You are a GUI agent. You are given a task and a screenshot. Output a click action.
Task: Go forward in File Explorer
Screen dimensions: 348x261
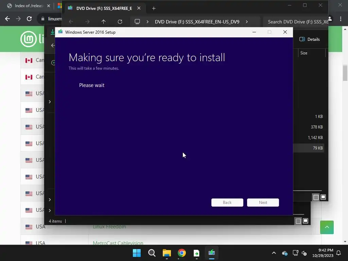coord(87,22)
